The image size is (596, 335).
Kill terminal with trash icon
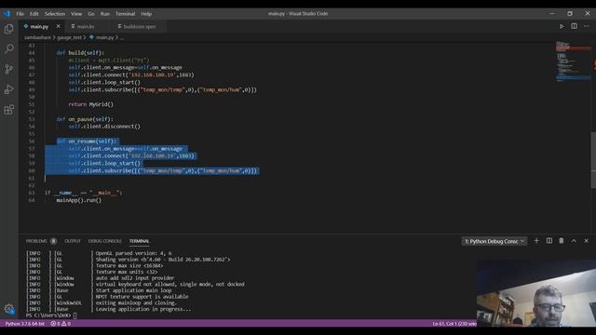562,241
